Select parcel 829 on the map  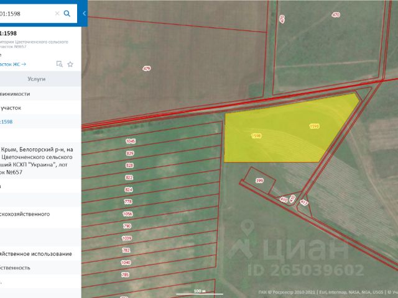pyautogui.click(x=130, y=153)
